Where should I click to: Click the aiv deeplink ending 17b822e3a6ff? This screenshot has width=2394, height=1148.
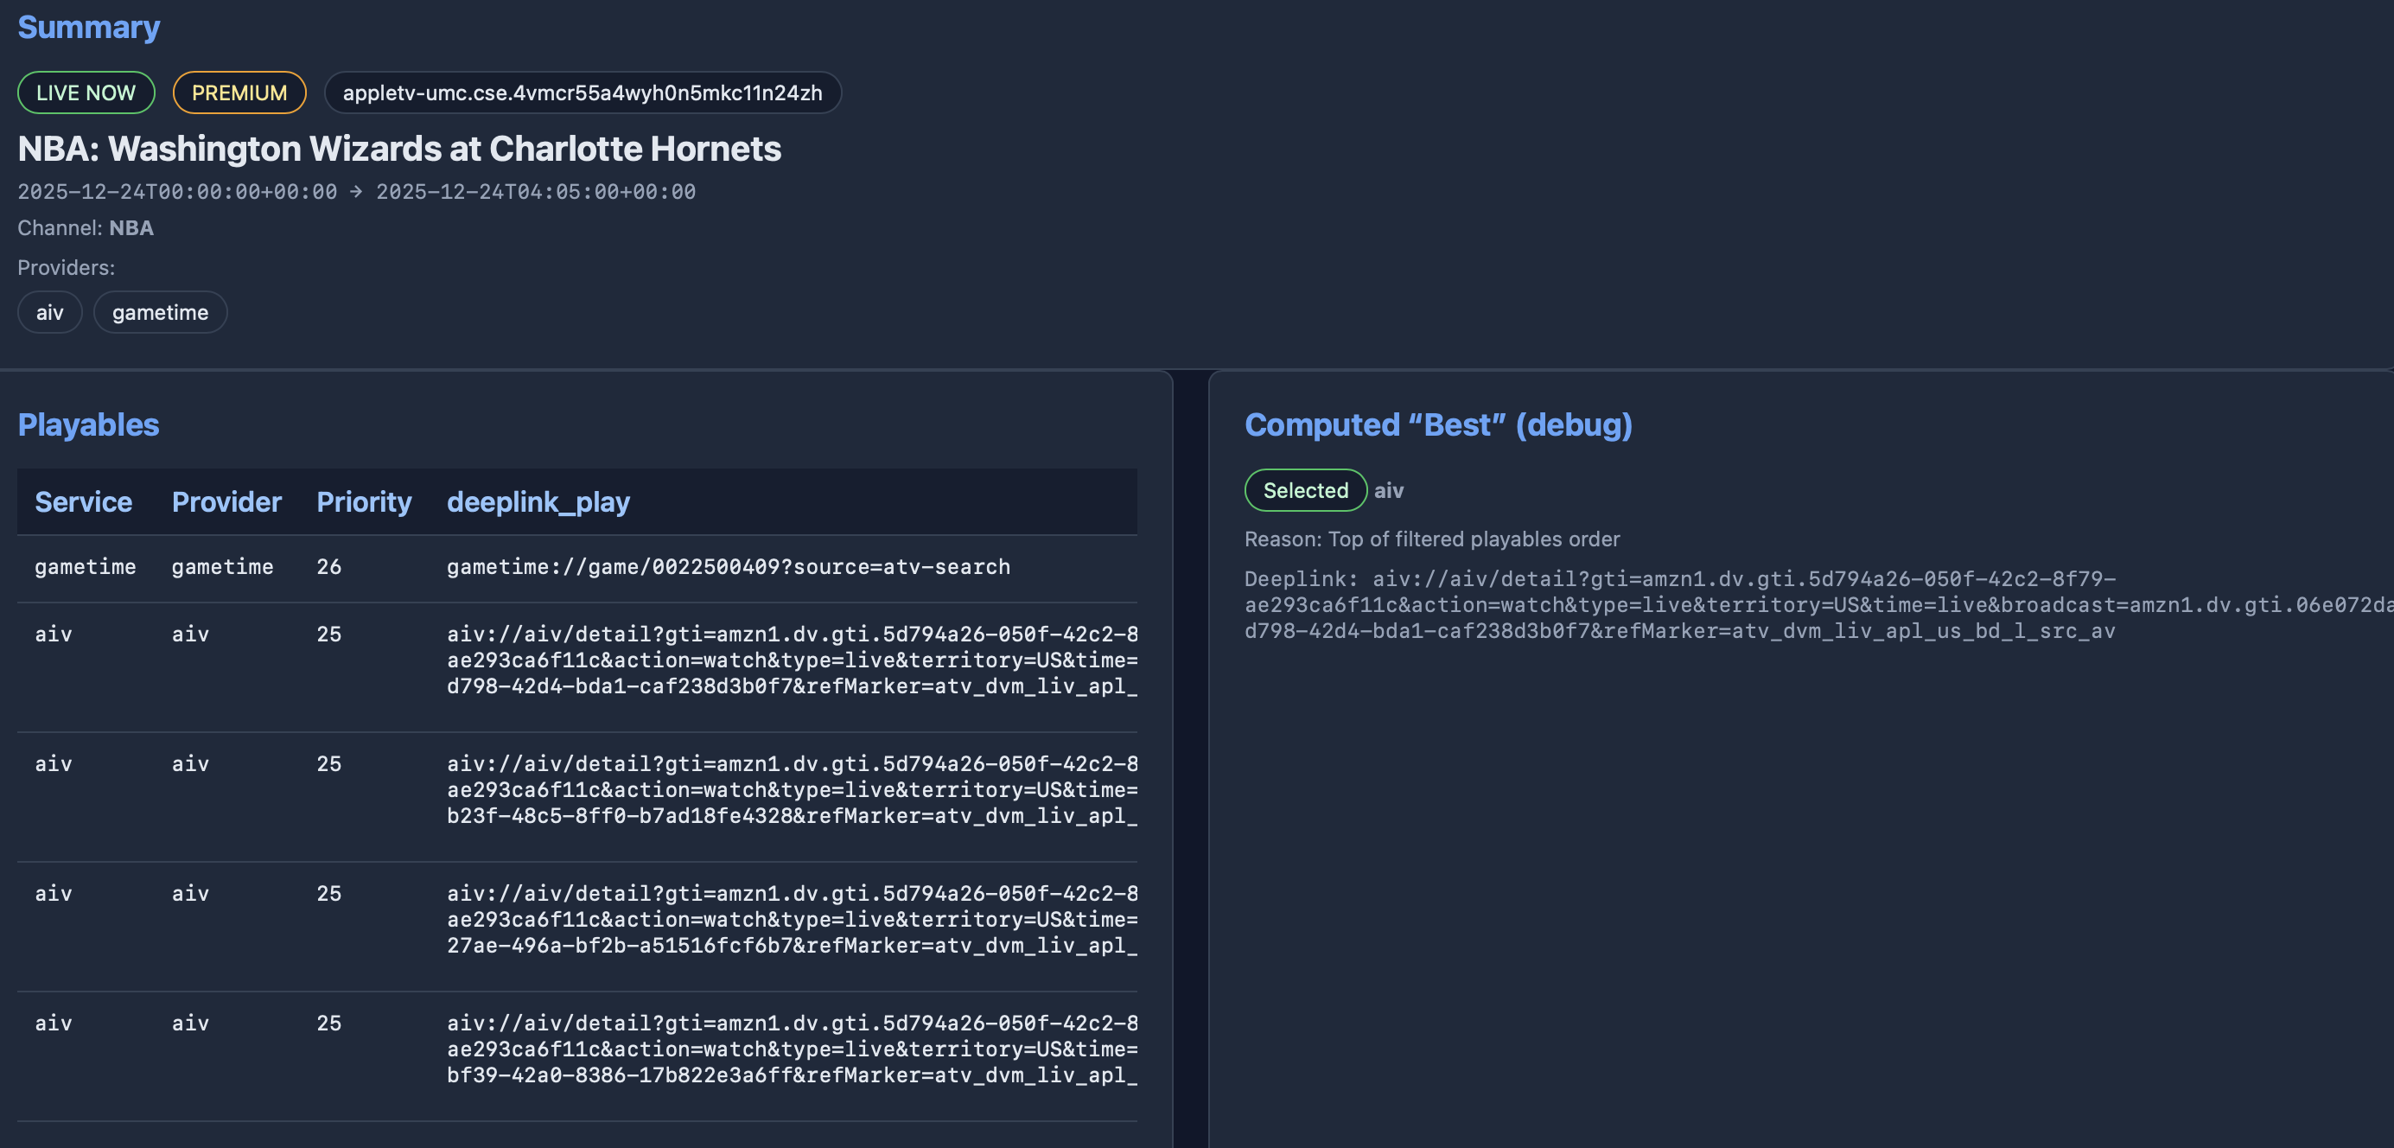tap(791, 1049)
